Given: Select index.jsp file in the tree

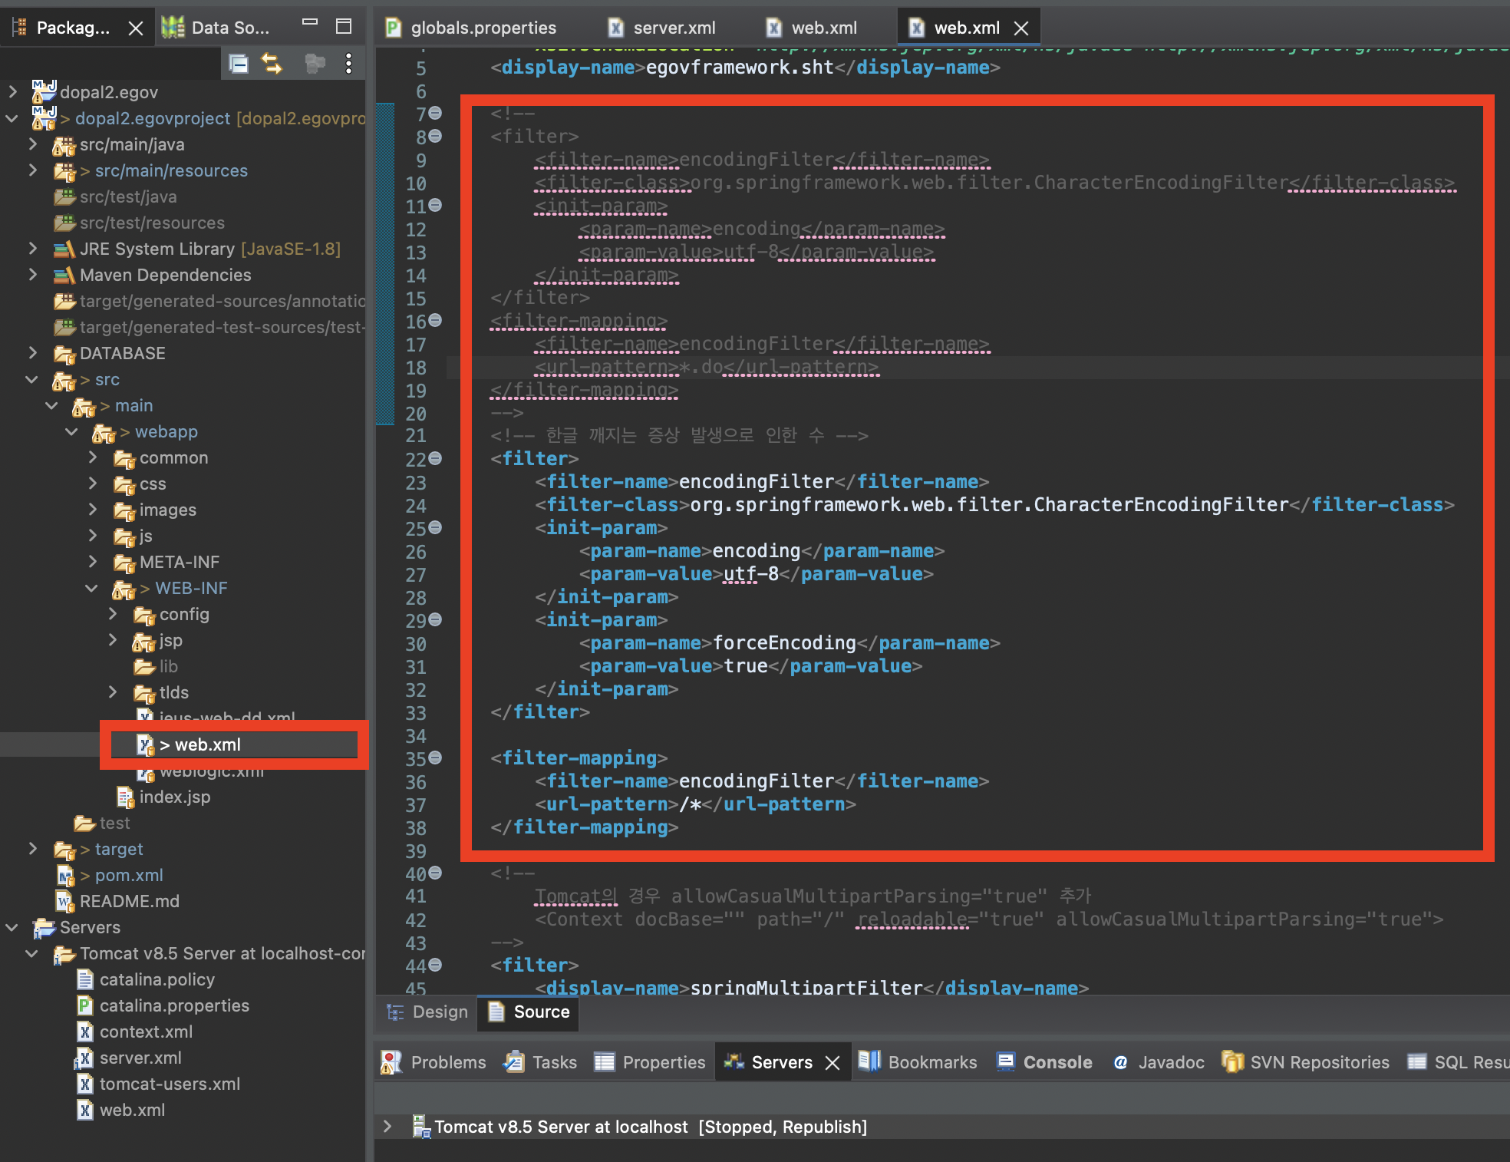Looking at the screenshot, I should click(174, 797).
